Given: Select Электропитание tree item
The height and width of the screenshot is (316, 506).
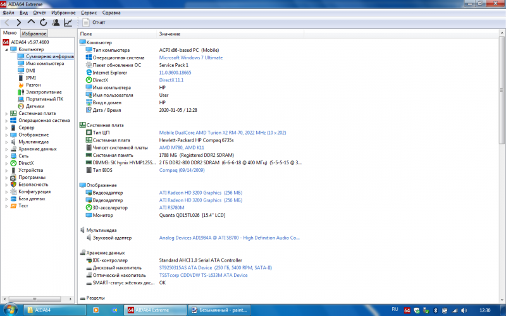Looking at the screenshot, I should [40, 92].
